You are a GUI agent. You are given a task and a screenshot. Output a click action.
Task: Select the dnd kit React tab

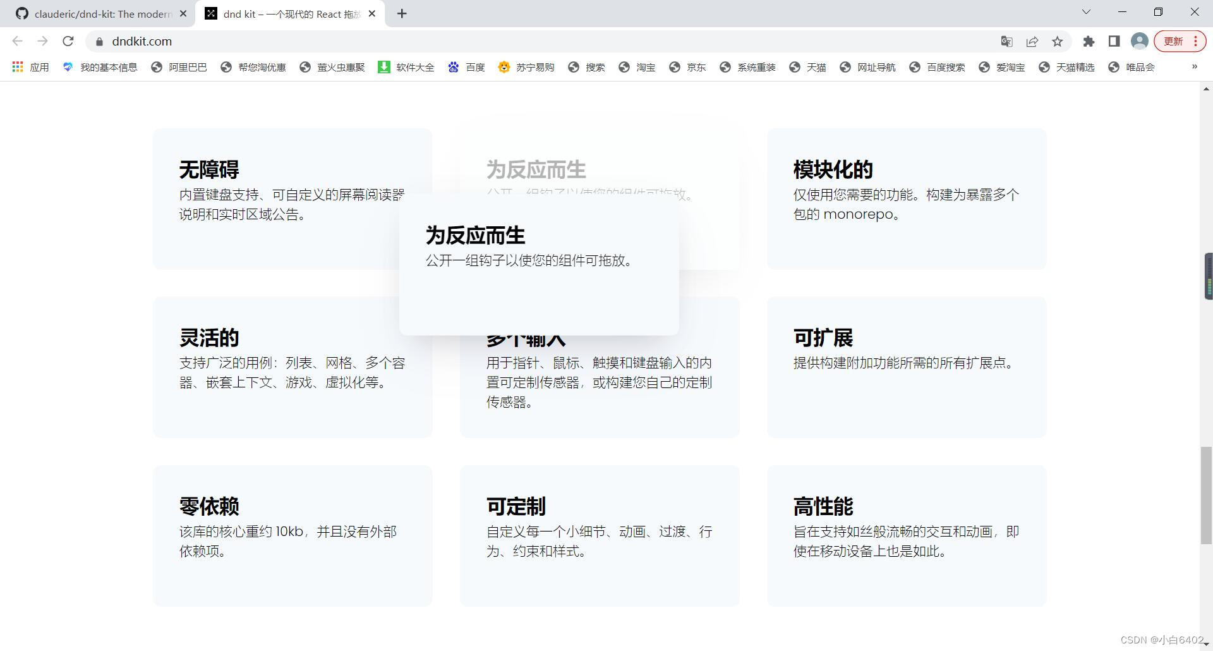pos(291,14)
